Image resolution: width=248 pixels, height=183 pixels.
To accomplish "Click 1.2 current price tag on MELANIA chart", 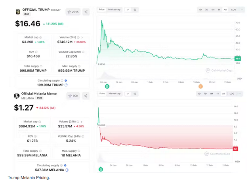I will coord(235,149).
